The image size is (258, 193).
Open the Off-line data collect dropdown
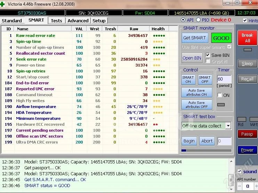click(228, 126)
